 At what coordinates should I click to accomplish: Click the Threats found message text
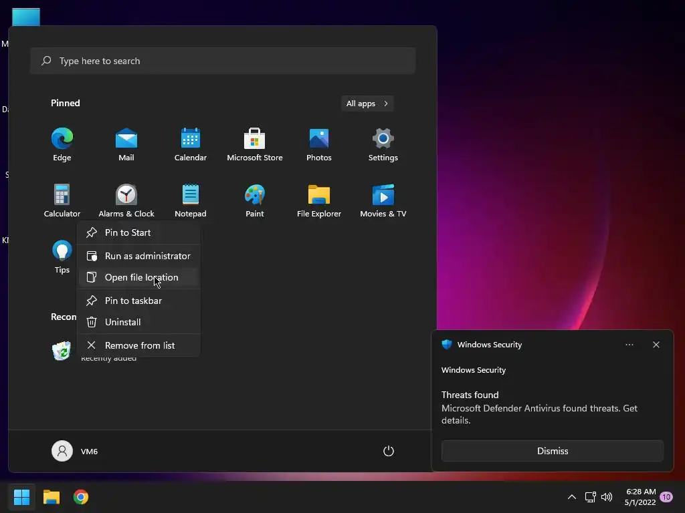tap(470, 395)
